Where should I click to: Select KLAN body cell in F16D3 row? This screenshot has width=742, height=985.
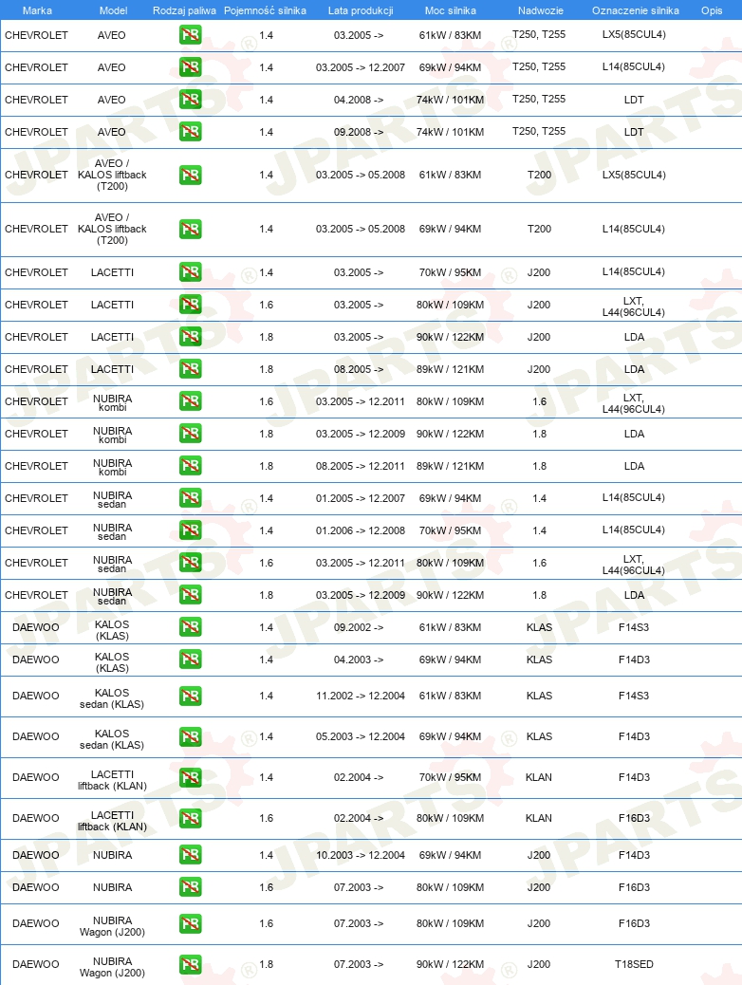[539, 819]
